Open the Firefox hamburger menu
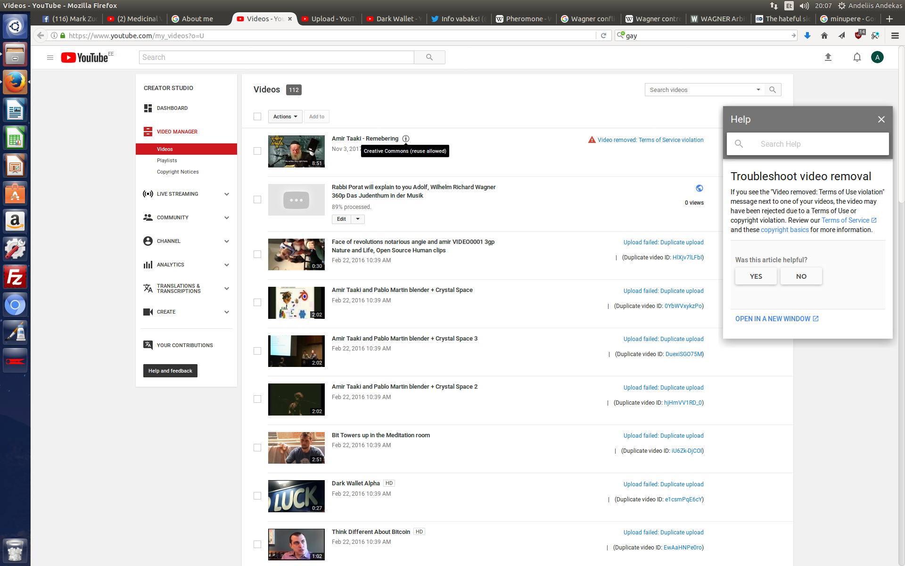The image size is (905, 566). click(x=895, y=35)
